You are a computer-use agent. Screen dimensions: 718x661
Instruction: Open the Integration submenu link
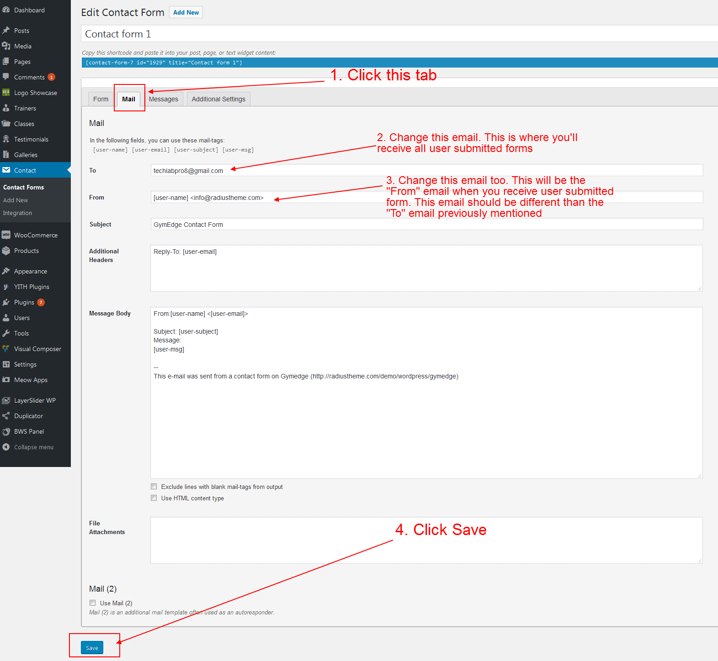tap(17, 213)
